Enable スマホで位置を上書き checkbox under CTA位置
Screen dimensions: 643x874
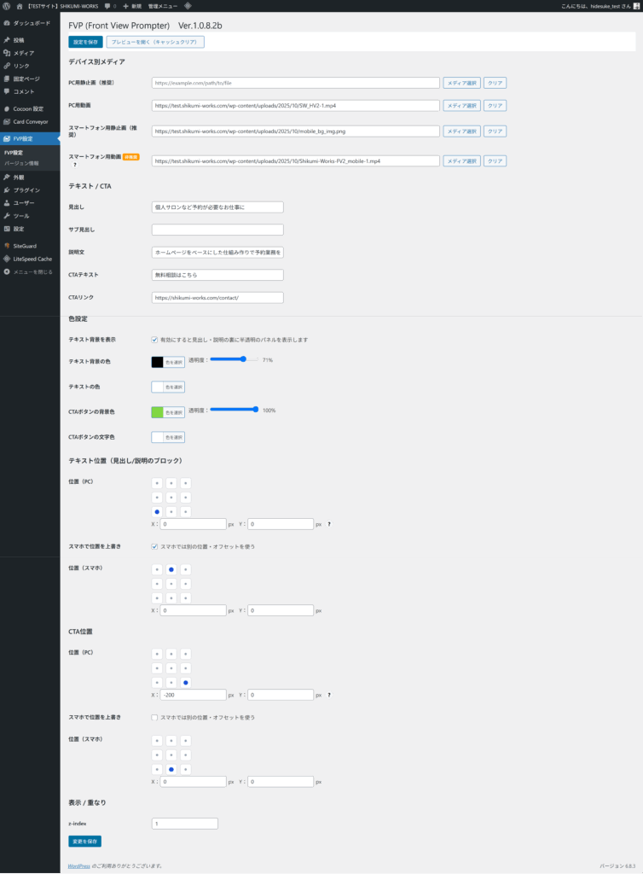(x=154, y=717)
